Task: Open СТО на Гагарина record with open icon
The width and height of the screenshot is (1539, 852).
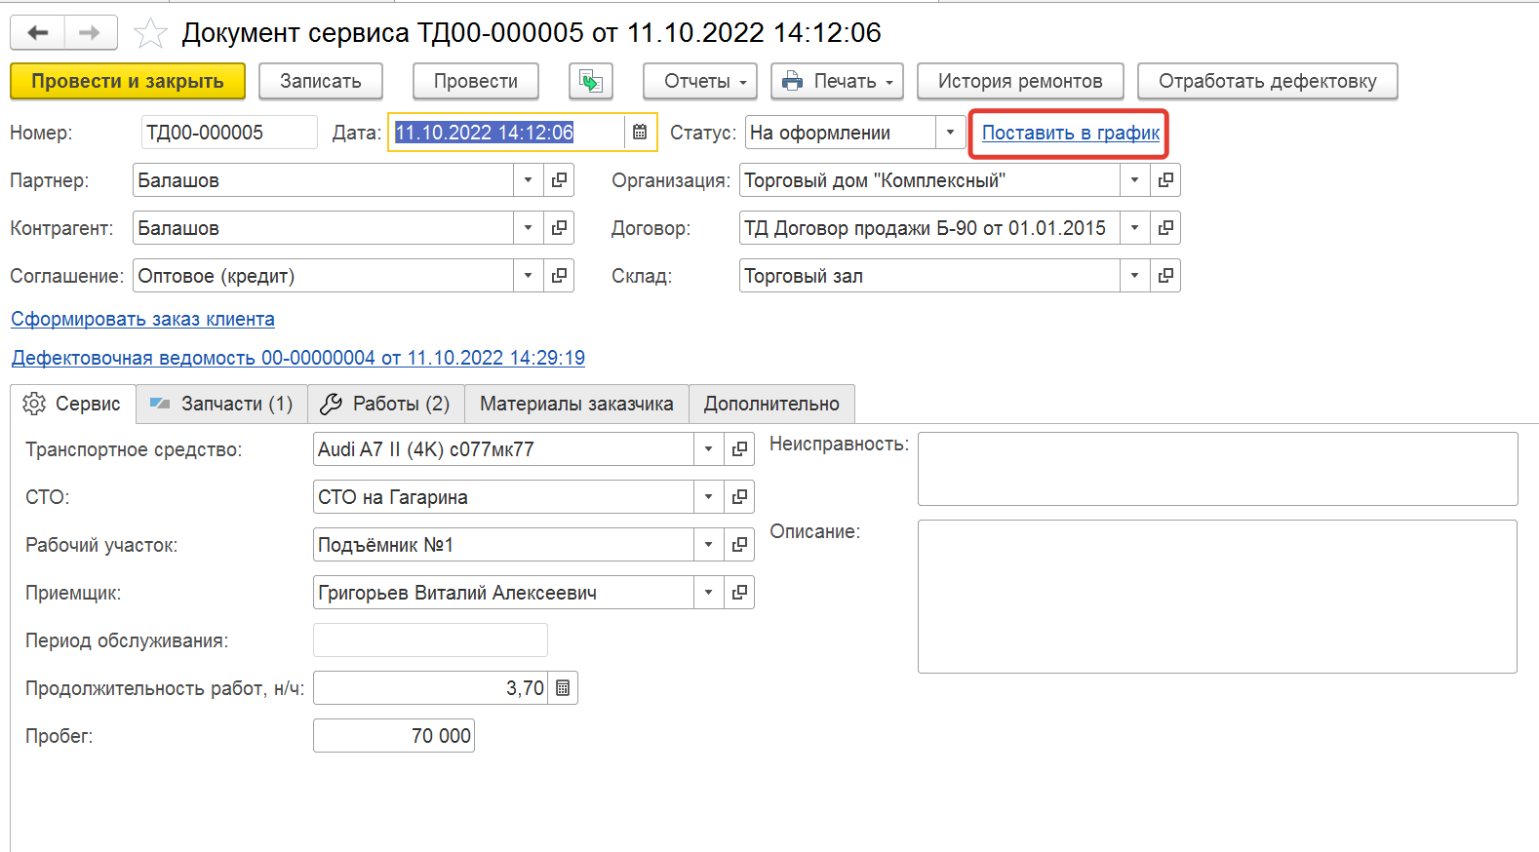Action: [739, 497]
